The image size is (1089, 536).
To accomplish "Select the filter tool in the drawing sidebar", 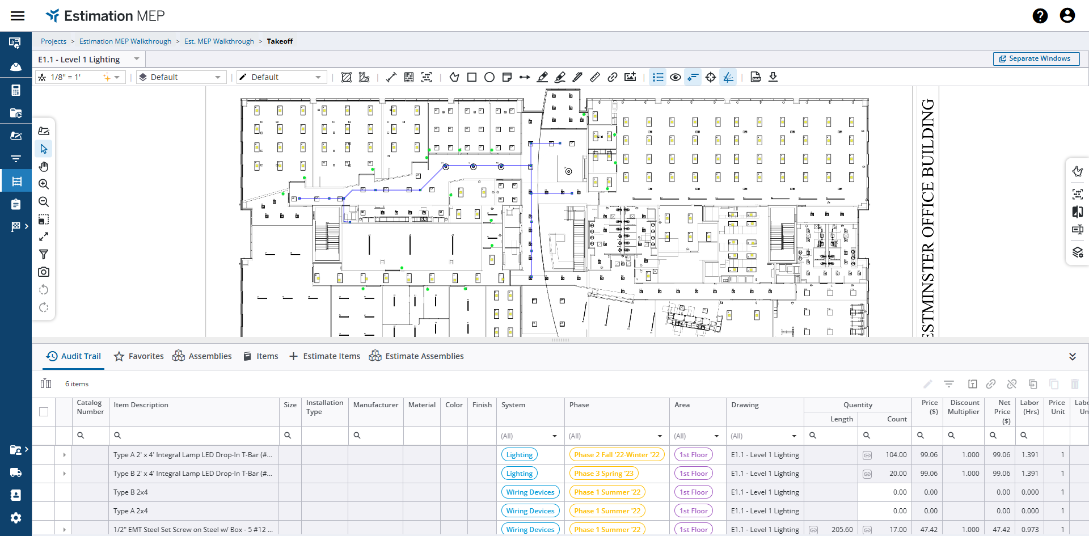I will 44,254.
